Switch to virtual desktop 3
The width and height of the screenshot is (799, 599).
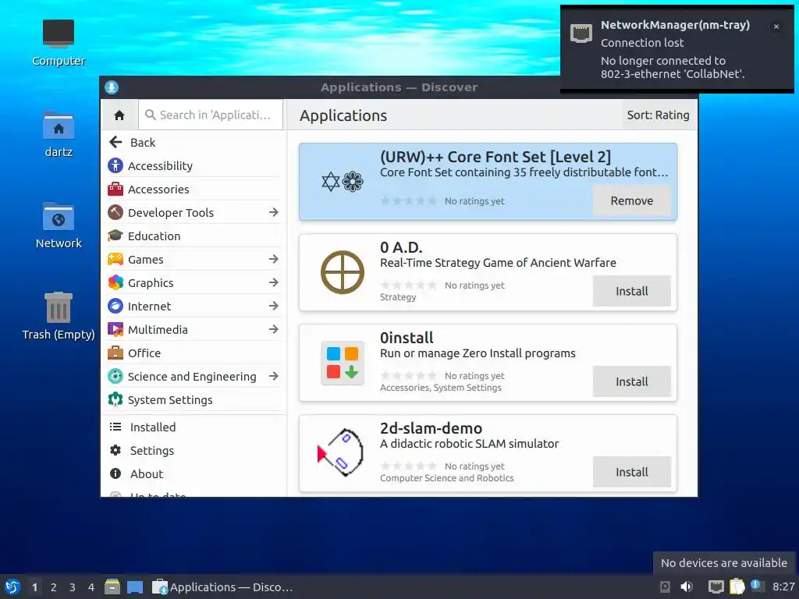pyautogui.click(x=73, y=587)
